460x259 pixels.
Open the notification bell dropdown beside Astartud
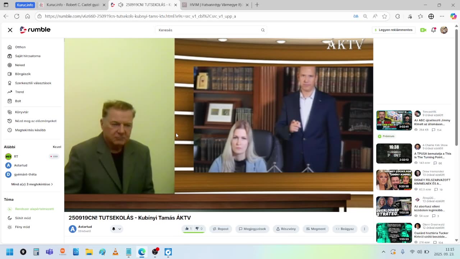click(116, 229)
